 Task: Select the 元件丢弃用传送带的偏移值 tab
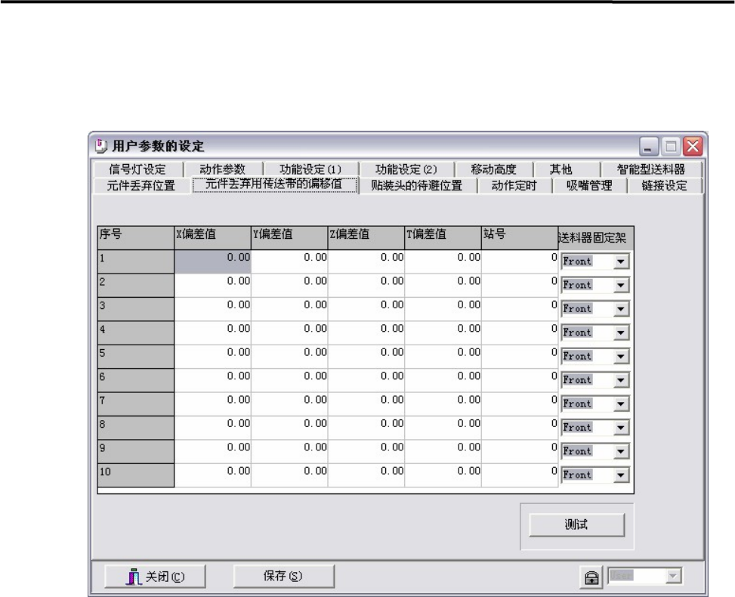(274, 184)
